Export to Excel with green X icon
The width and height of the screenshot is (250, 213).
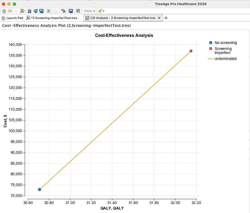(64, 11)
